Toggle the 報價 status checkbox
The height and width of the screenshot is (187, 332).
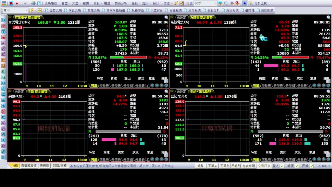click(x=297, y=166)
